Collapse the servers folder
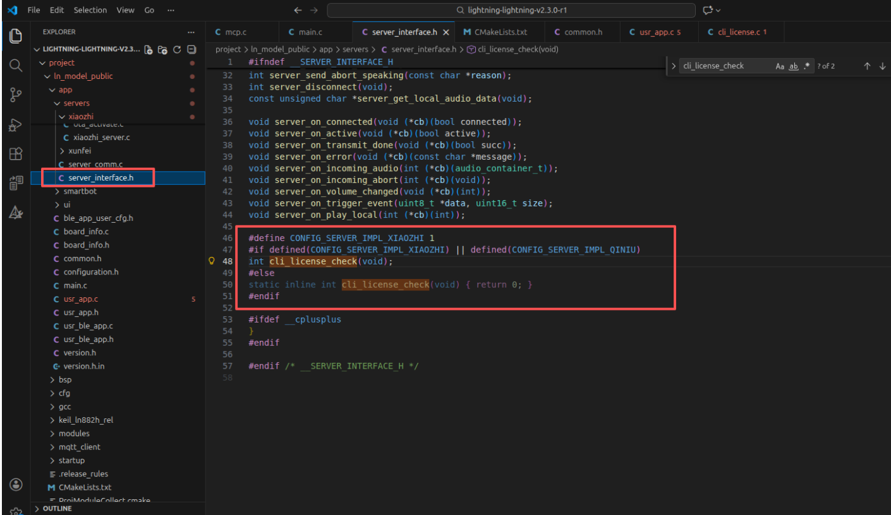This screenshot has height=515, width=891. [58, 103]
